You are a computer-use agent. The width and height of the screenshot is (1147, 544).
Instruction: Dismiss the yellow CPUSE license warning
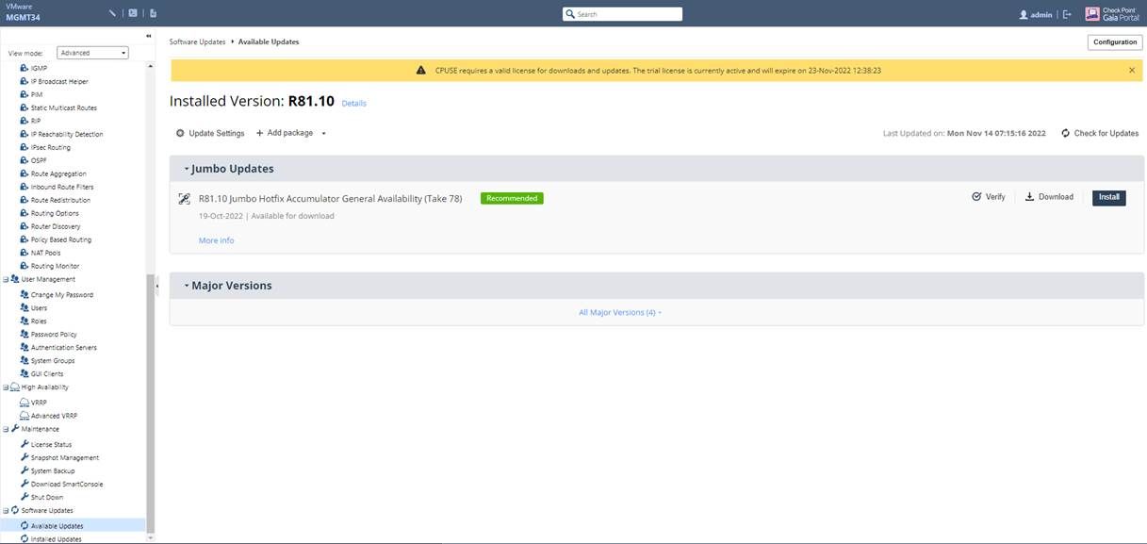(x=1132, y=71)
